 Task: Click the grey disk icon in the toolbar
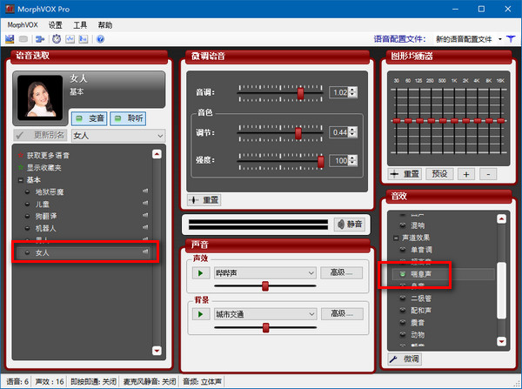point(23,39)
